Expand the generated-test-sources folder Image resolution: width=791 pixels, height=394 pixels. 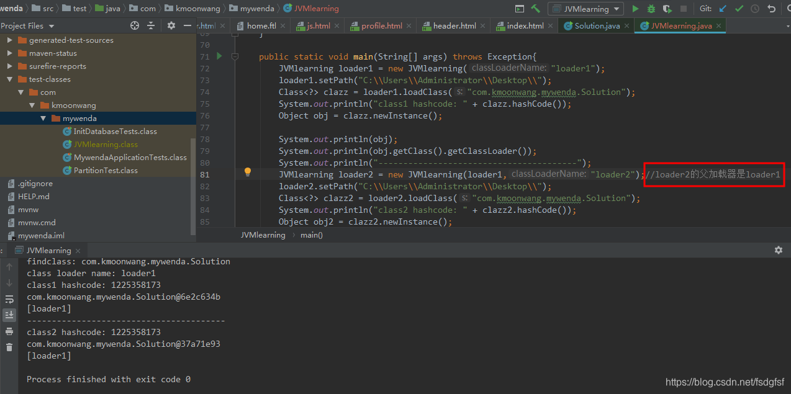10,40
